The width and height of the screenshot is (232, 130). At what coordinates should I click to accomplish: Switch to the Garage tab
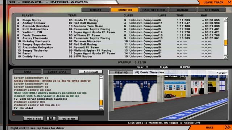[x=183, y=10]
